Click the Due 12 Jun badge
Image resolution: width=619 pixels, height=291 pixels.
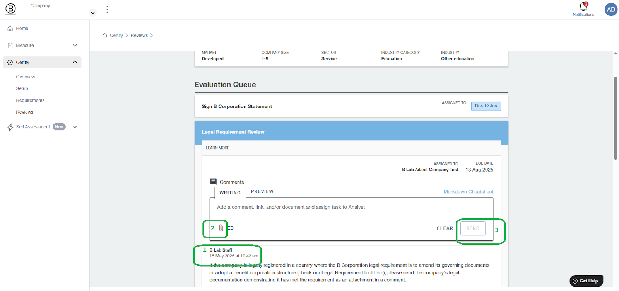[x=486, y=106]
